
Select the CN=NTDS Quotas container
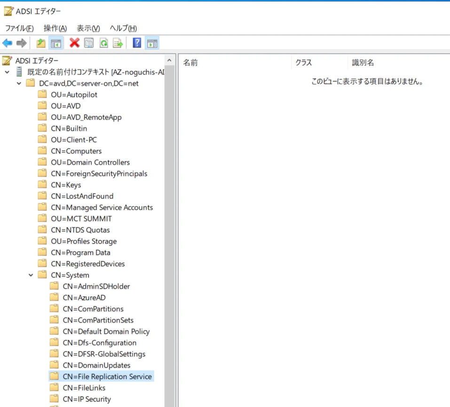click(x=80, y=230)
